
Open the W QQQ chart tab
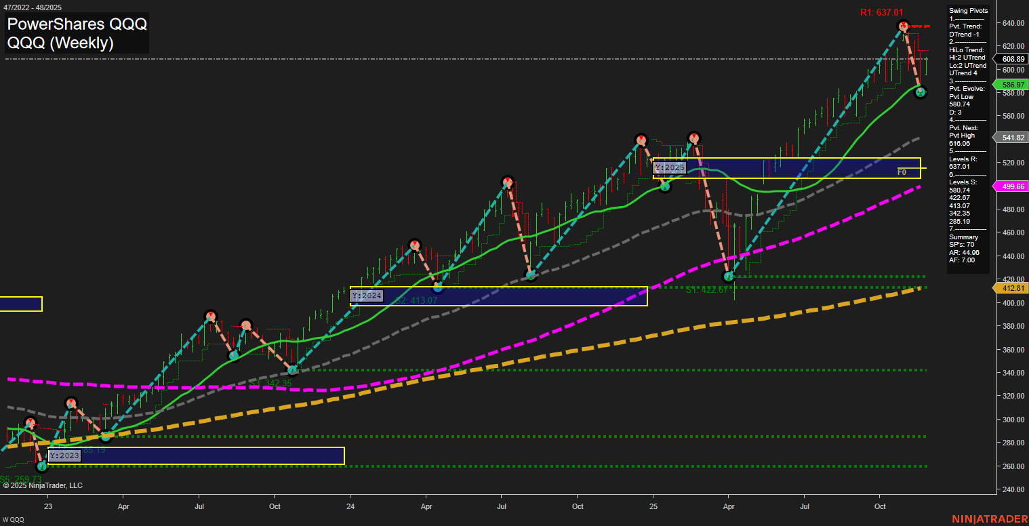(14, 519)
